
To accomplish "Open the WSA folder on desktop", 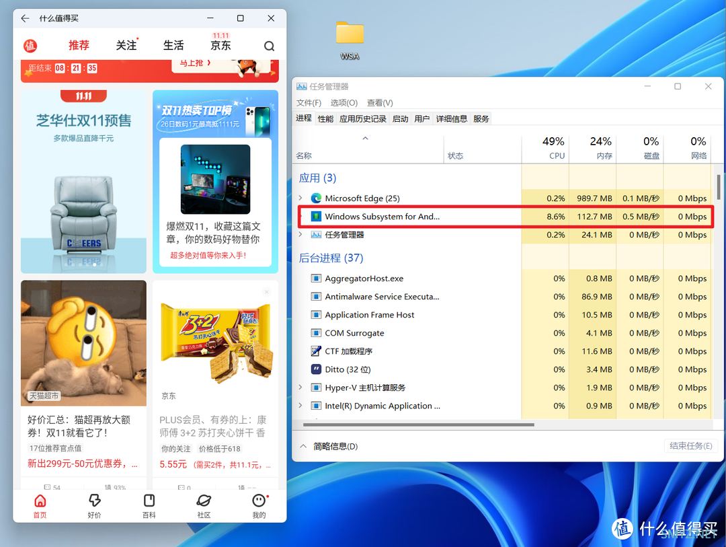I will (350, 41).
